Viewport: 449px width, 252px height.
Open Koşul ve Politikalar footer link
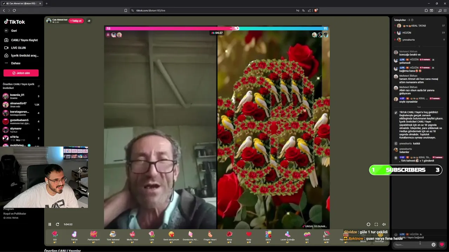(15, 213)
